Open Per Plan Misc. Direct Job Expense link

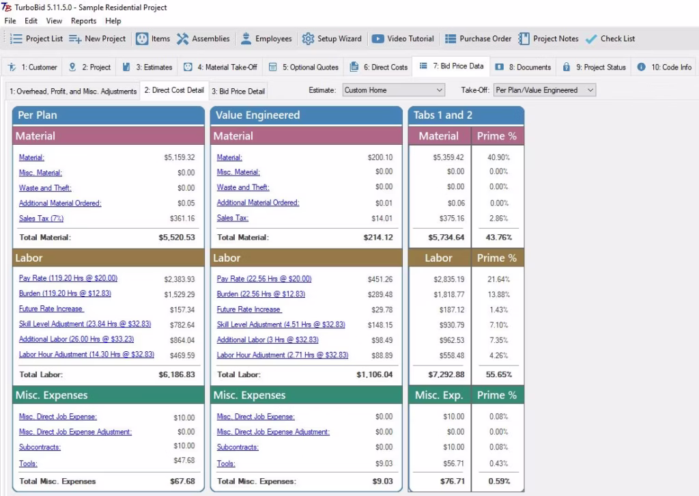tap(58, 417)
